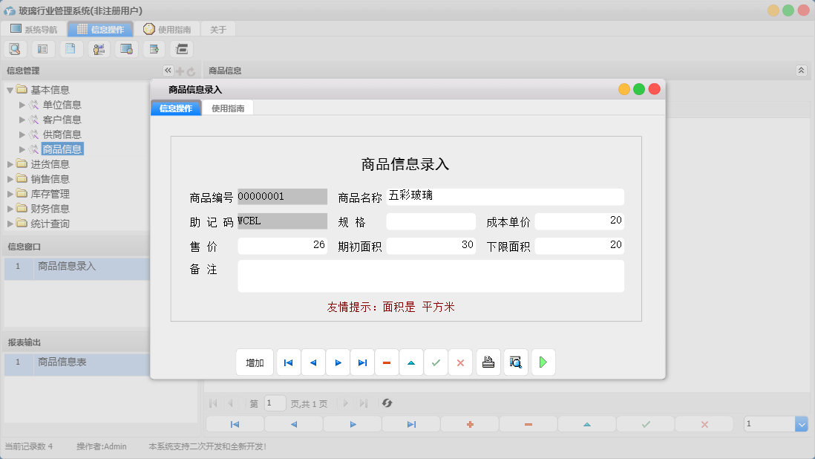This screenshot has height=459, width=815.
Task: Open the display settings toolbar icon
Action: tap(126, 48)
